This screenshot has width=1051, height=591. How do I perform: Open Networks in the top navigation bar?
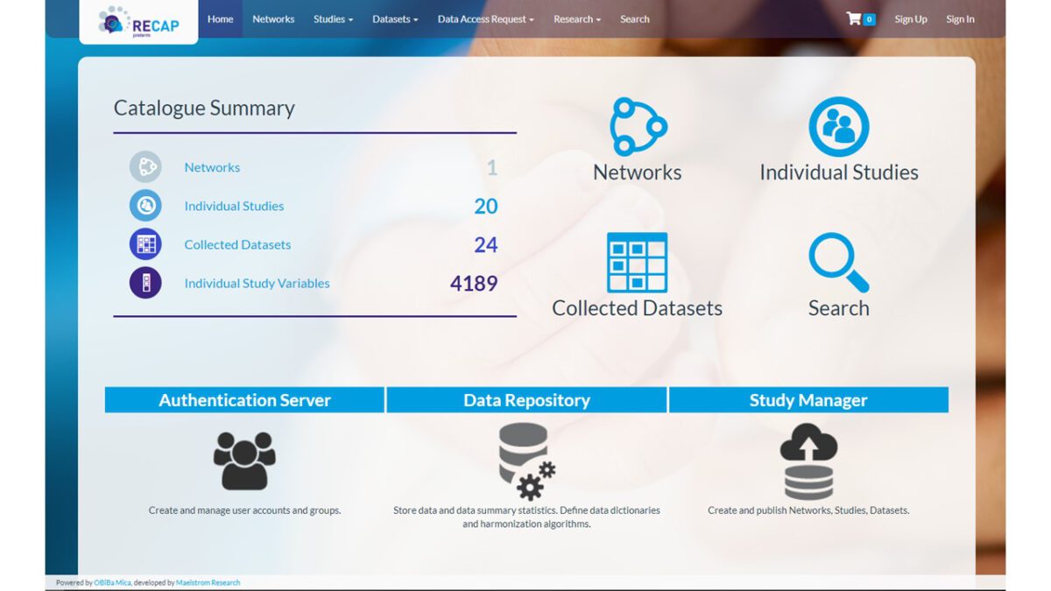tap(273, 19)
